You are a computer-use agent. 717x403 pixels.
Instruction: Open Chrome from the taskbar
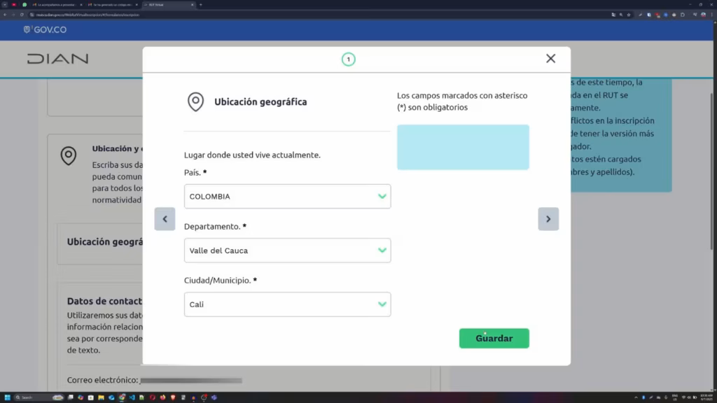click(x=122, y=397)
